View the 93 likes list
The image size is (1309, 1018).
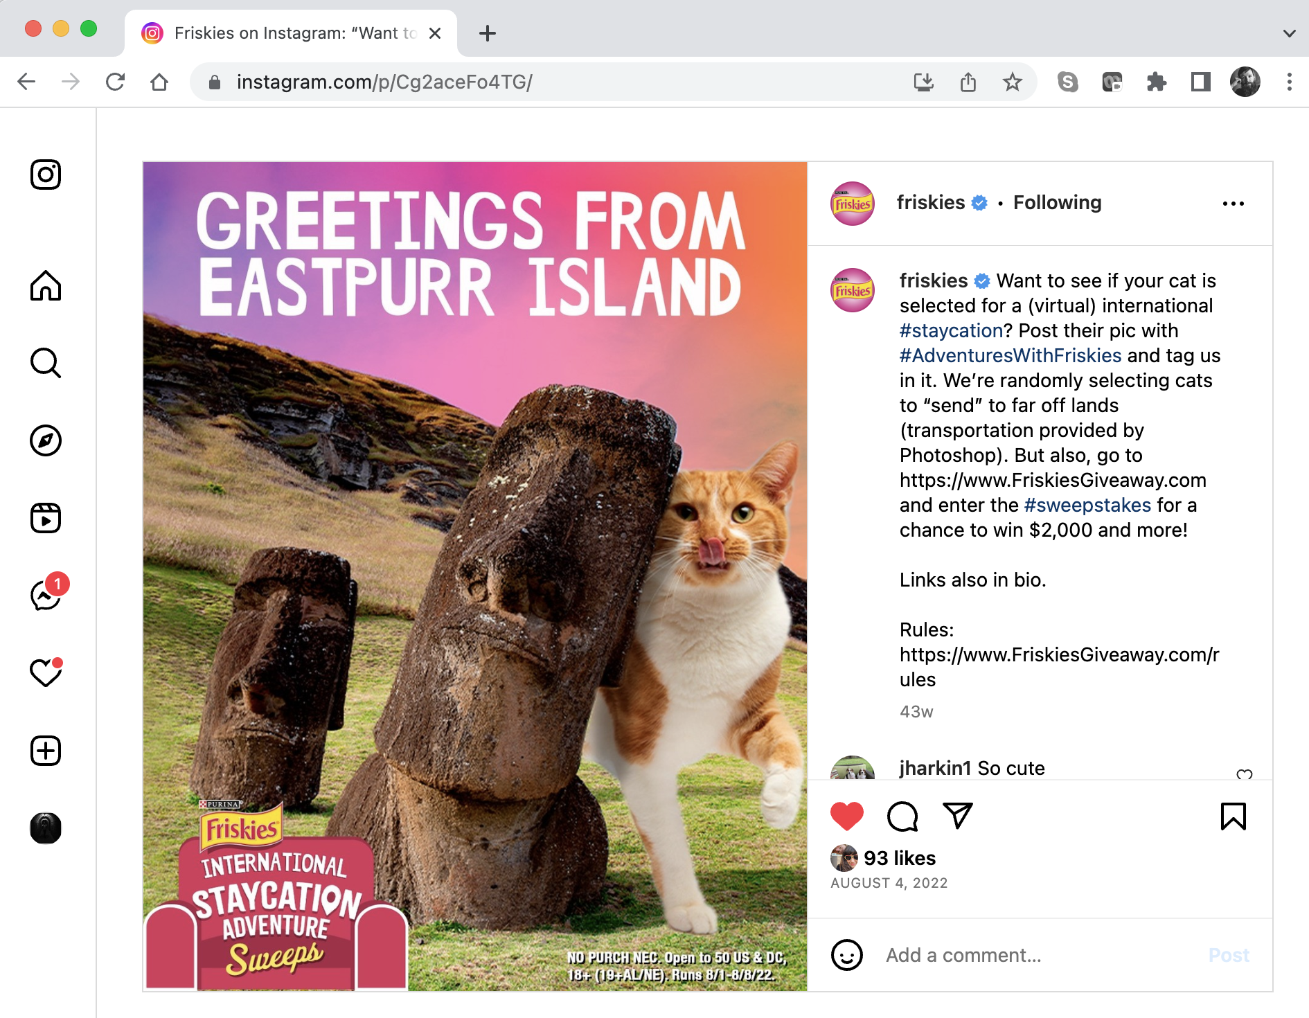pyautogui.click(x=900, y=858)
